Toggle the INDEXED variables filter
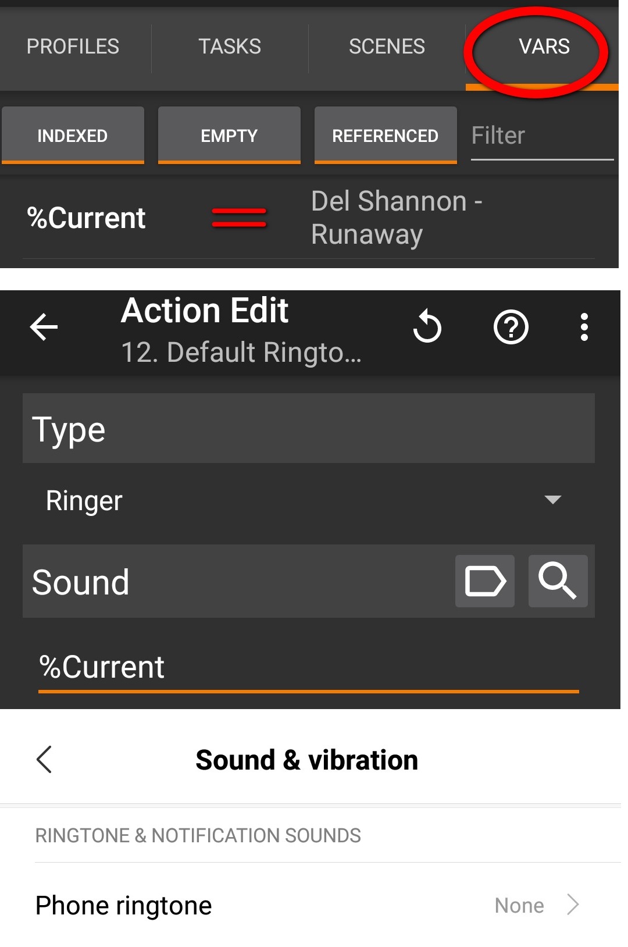Image resolution: width=628 pixels, height=947 pixels. point(73,136)
